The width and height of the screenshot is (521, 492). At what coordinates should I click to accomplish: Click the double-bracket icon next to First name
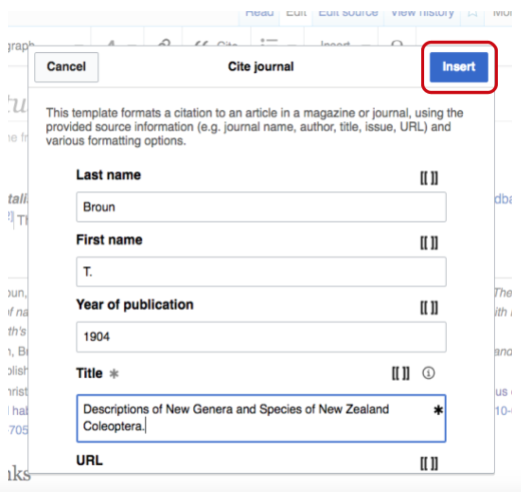[429, 242]
